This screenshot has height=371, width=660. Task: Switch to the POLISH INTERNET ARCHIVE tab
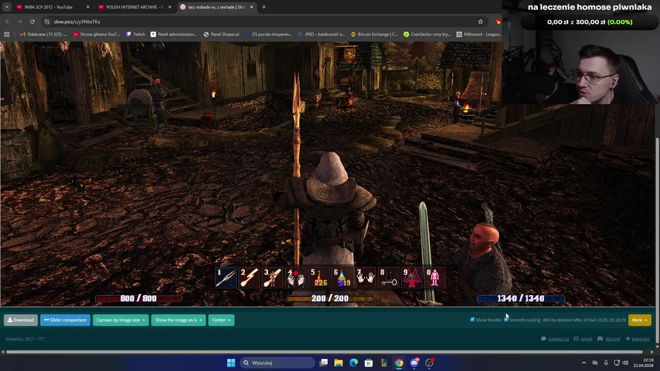click(x=134, y=7)
